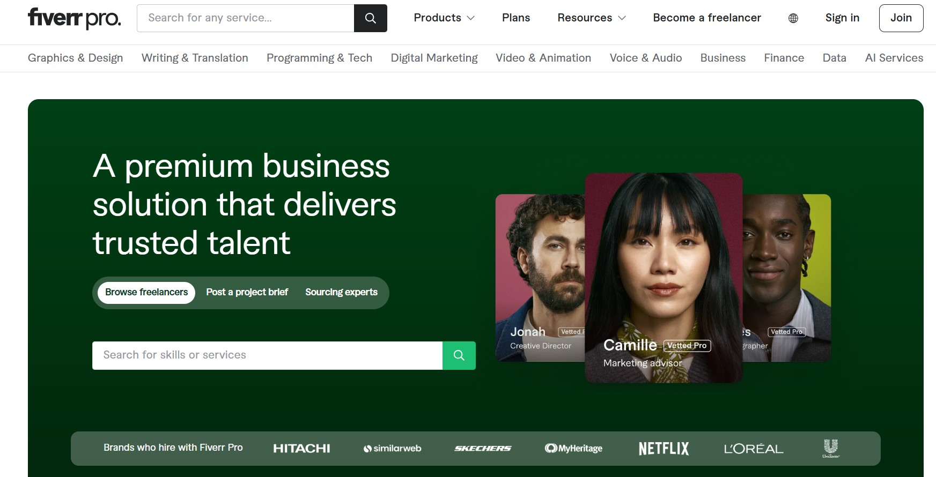The image size is (936, 477).
Task: Click the Sign in link
Action: (842, 18)
